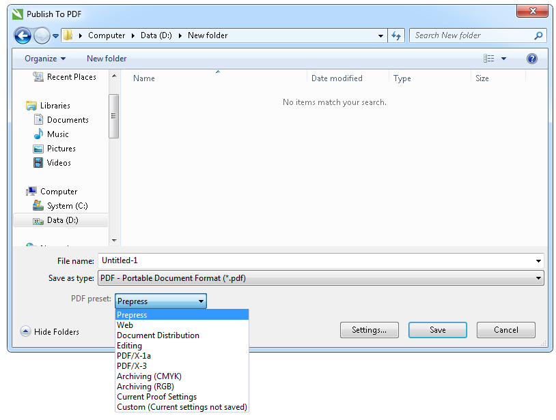Select Recent Places in navigation pane
The height and width of the screenshot is (420, 556).
65,77
